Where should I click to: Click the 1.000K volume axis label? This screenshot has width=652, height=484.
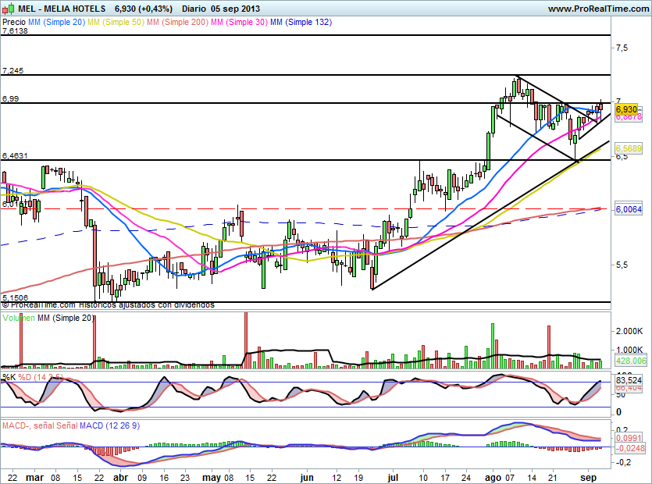click(x=629, y=350)
